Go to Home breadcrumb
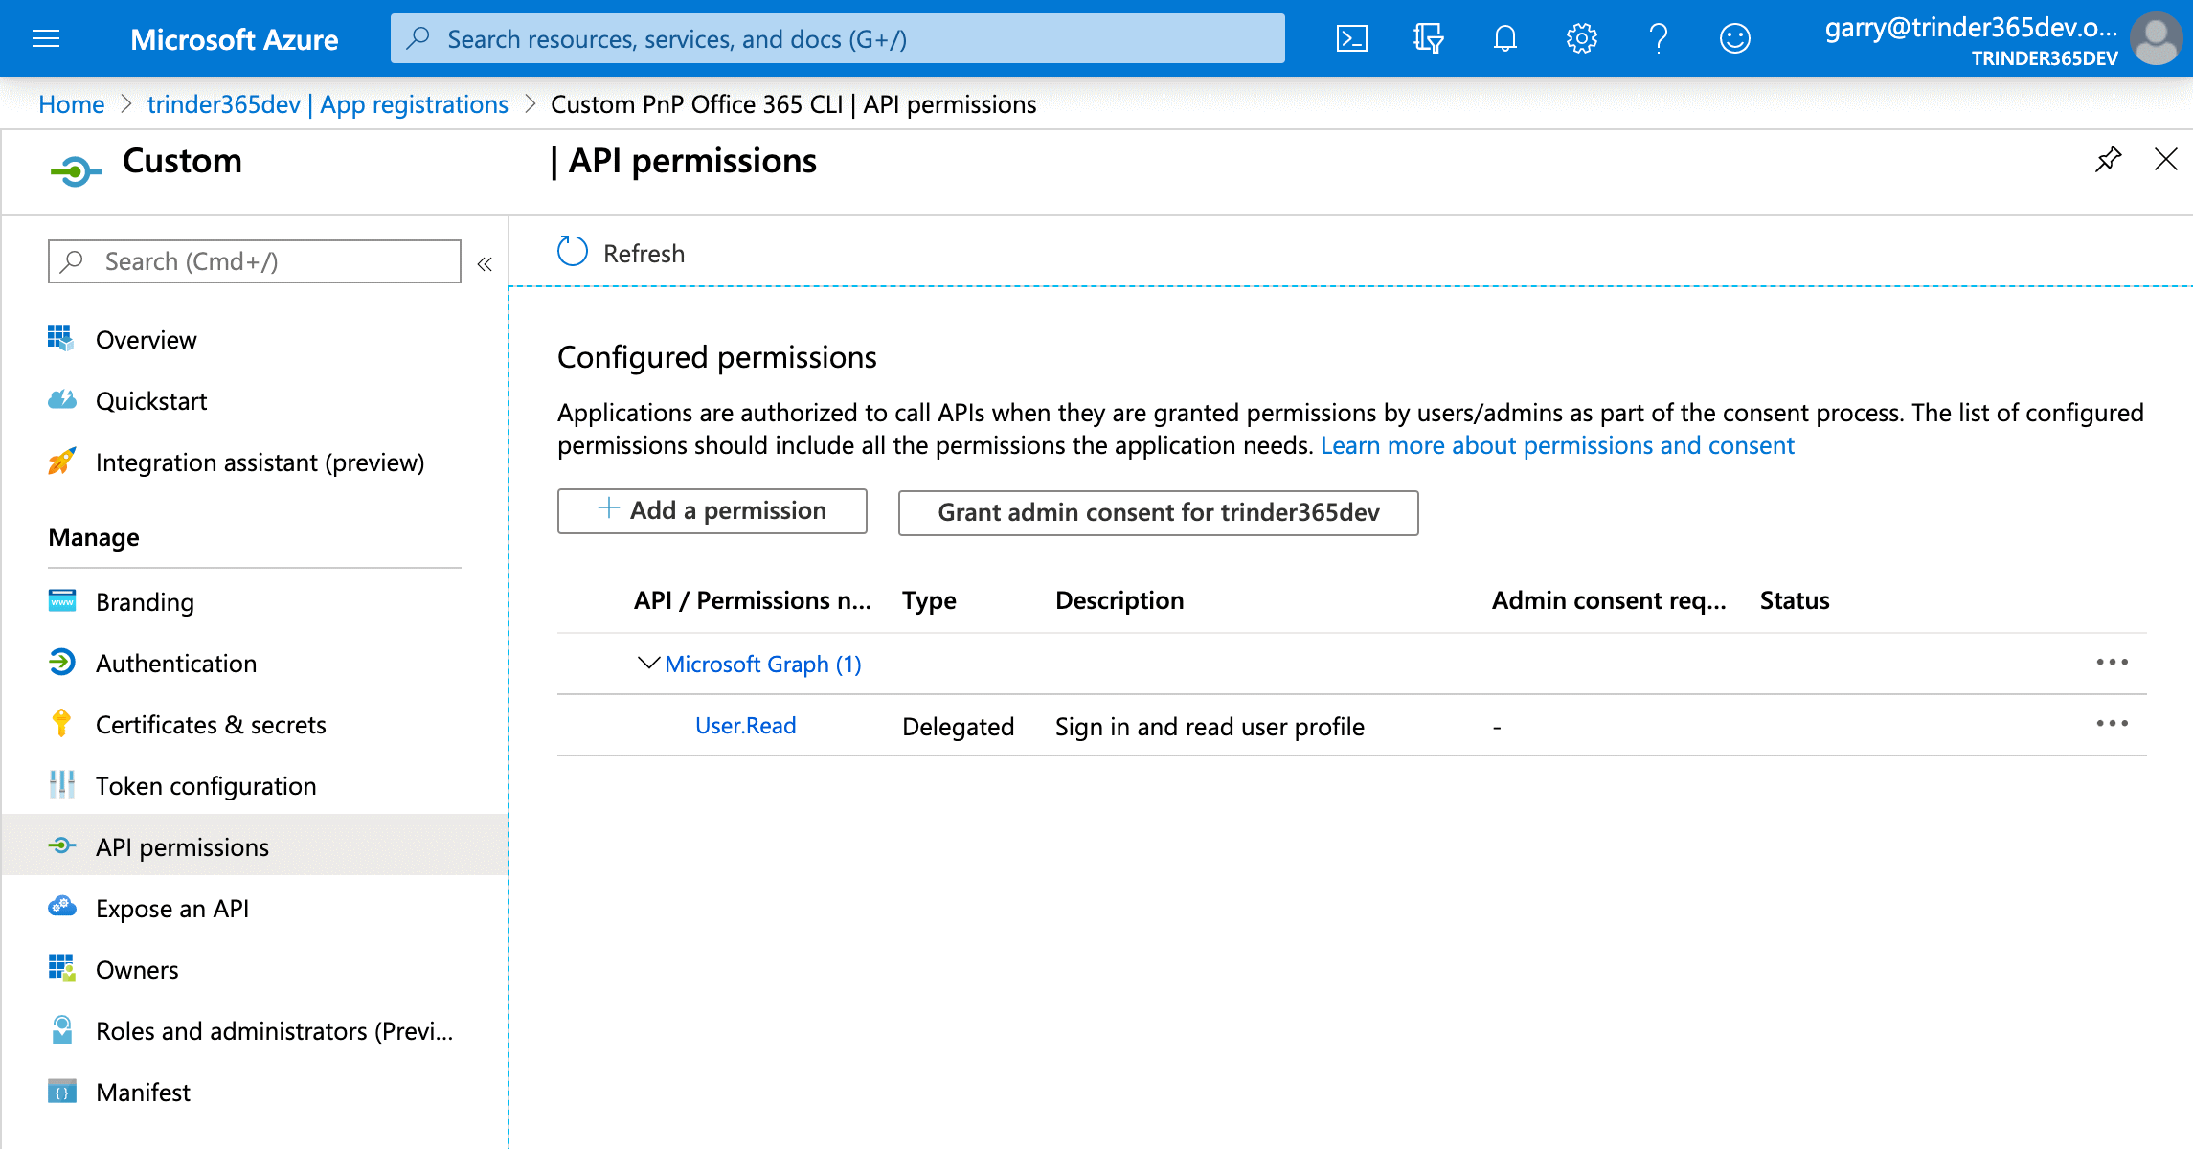The height and width of the screenshot is (1149, 2193). click(72, 104)
